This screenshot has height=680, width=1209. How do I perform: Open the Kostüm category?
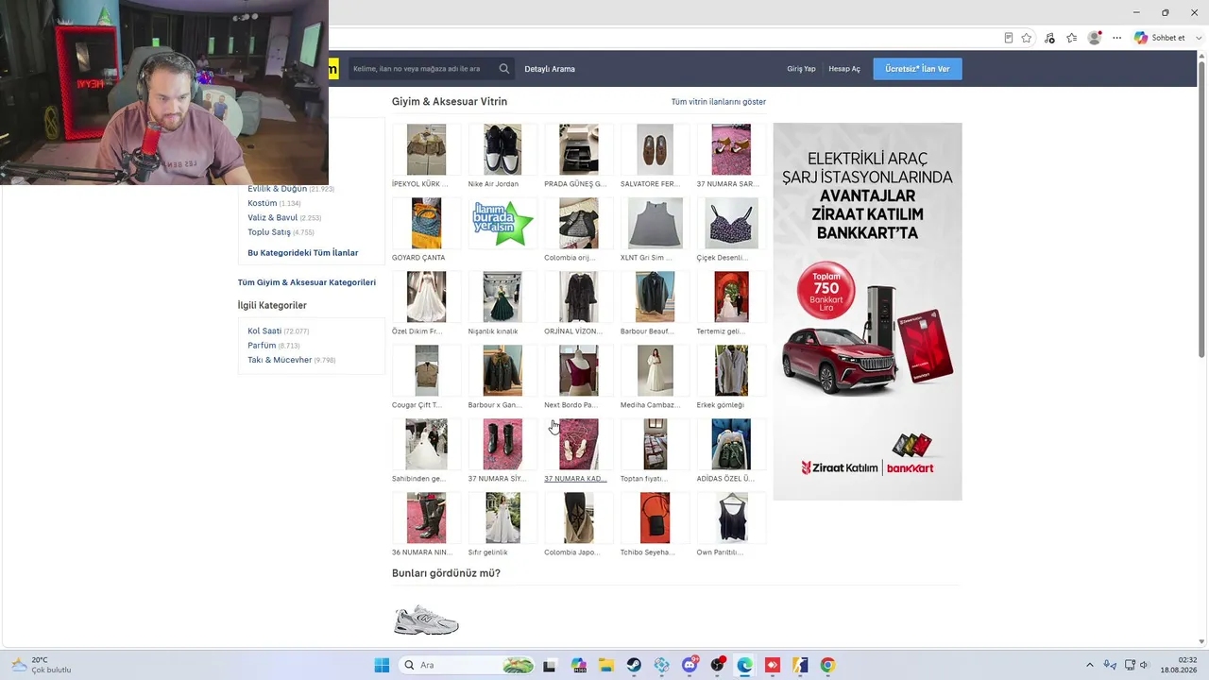click(263, 203)
